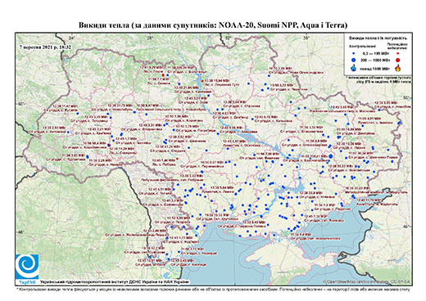The width and height of the screenshot is (426, 301).
Task: Click the red heat marker near 12:45 1,46 МВт
Action: click(177, 159)
